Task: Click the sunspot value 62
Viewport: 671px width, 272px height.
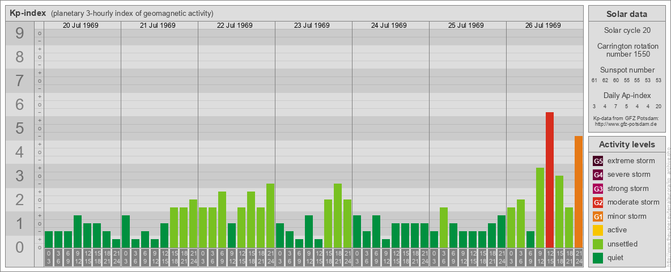Action: tap(605, 80)
